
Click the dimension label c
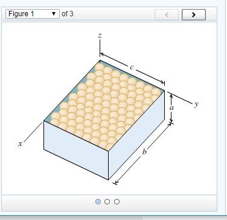pos(132,68)
